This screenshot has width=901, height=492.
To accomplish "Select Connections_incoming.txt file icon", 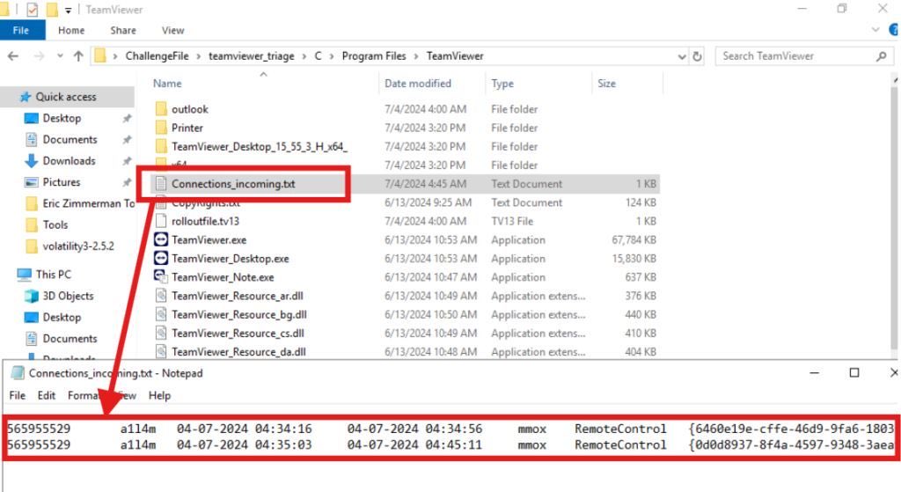I will [x=161, y=183].
